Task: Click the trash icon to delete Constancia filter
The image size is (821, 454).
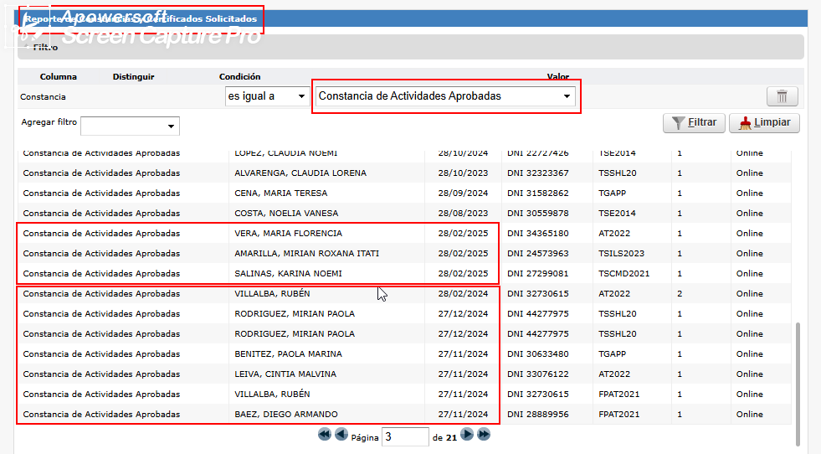Action: (x=782, y=96)
